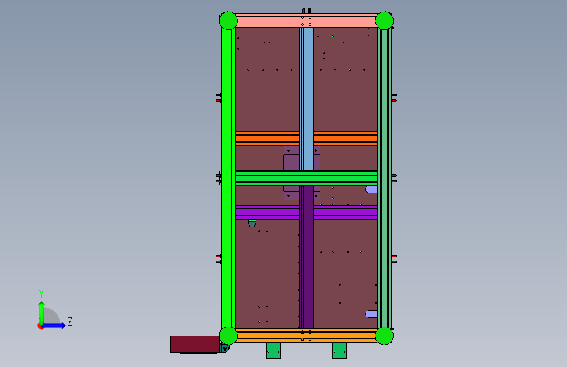Click the red pins atop the top beam
Screen dimensions: 567x367
(x=306, y=11)
